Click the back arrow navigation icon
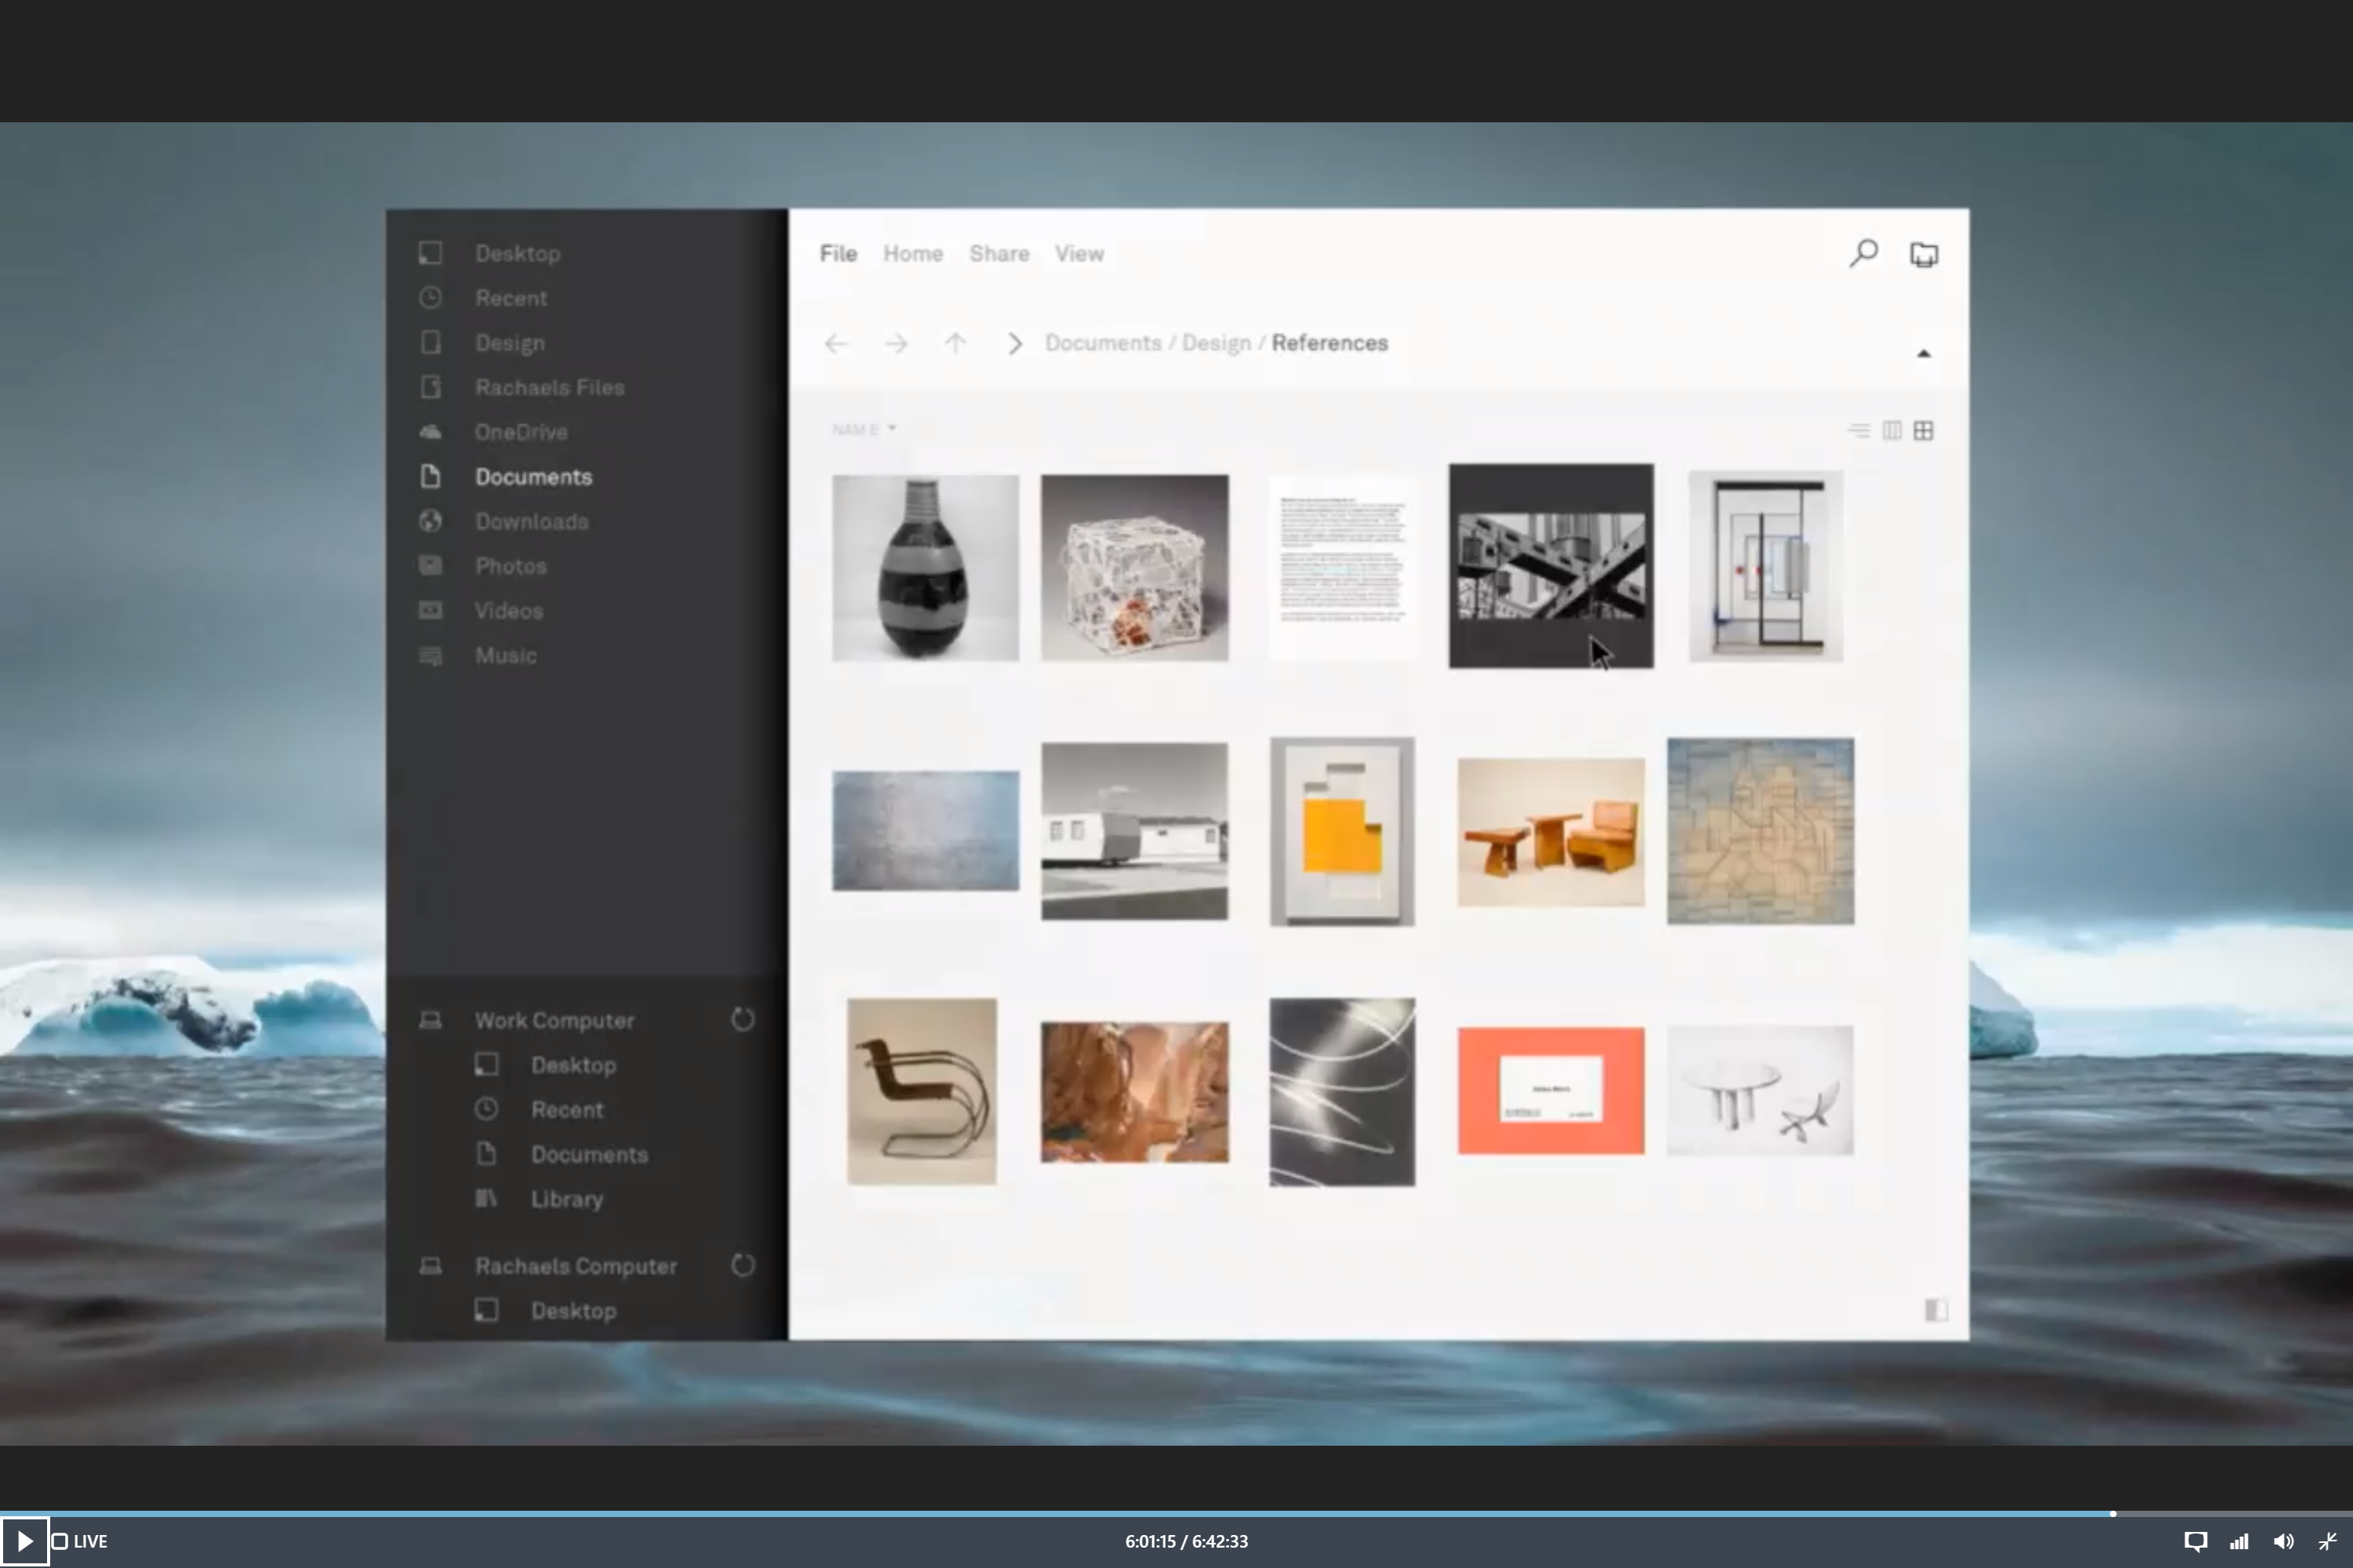The width and height of the screenshot is (2353, 1568). (x=836, y=344)
